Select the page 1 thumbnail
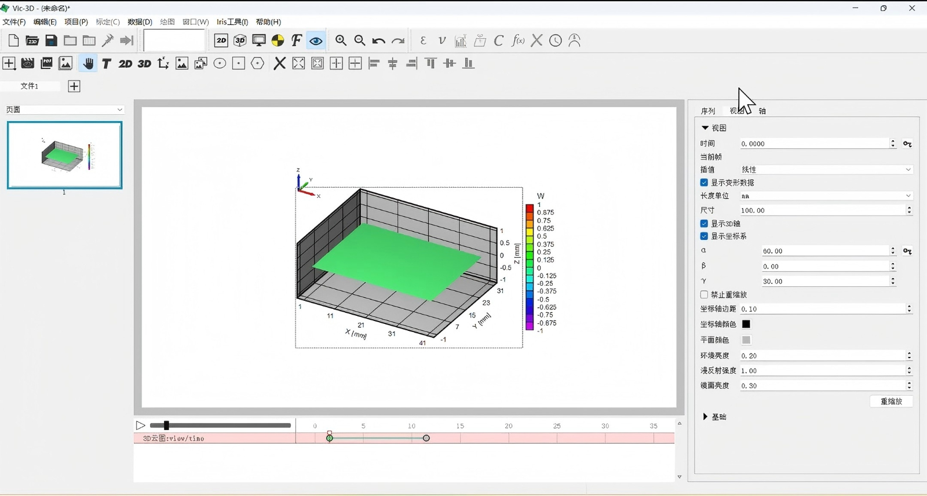This screenshot has width=927, height=496. pos(64,155)
